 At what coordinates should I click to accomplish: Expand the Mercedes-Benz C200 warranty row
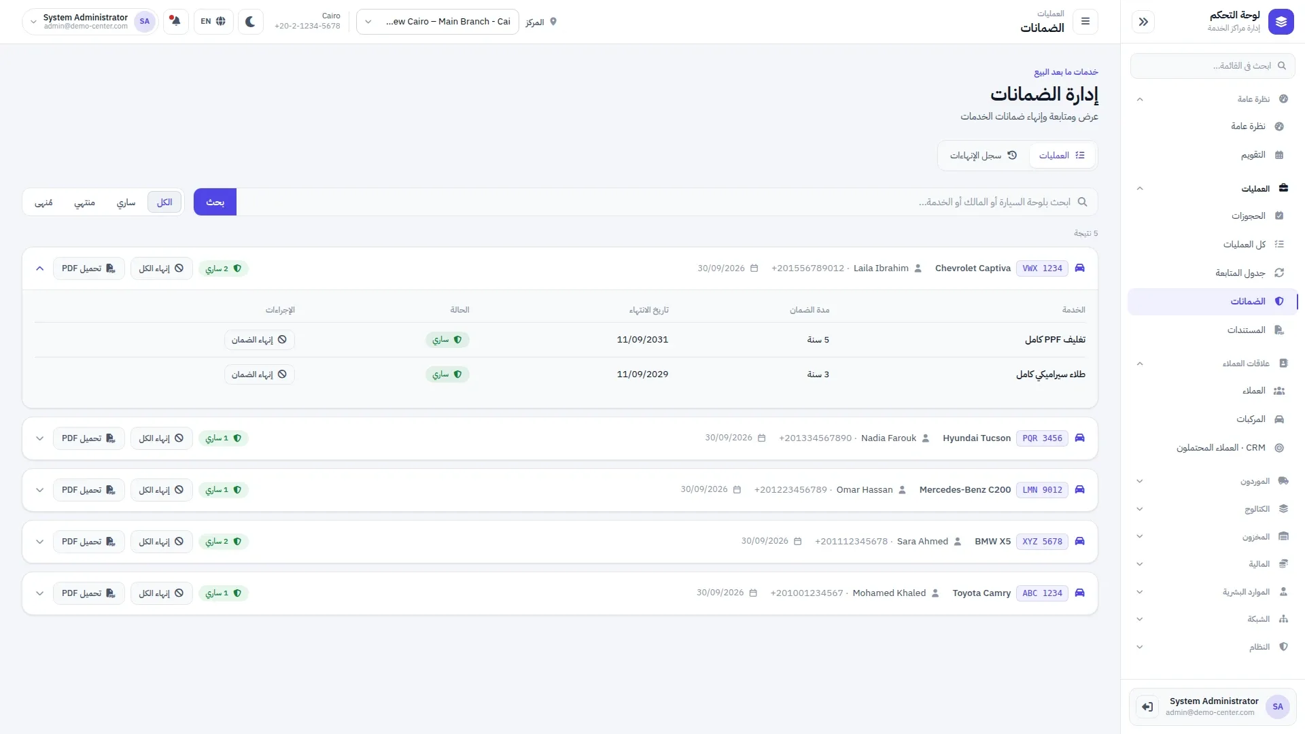(39, 490)
